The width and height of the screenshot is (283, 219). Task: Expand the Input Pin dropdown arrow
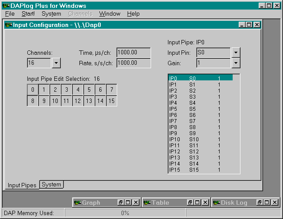[x=236, y=53]
